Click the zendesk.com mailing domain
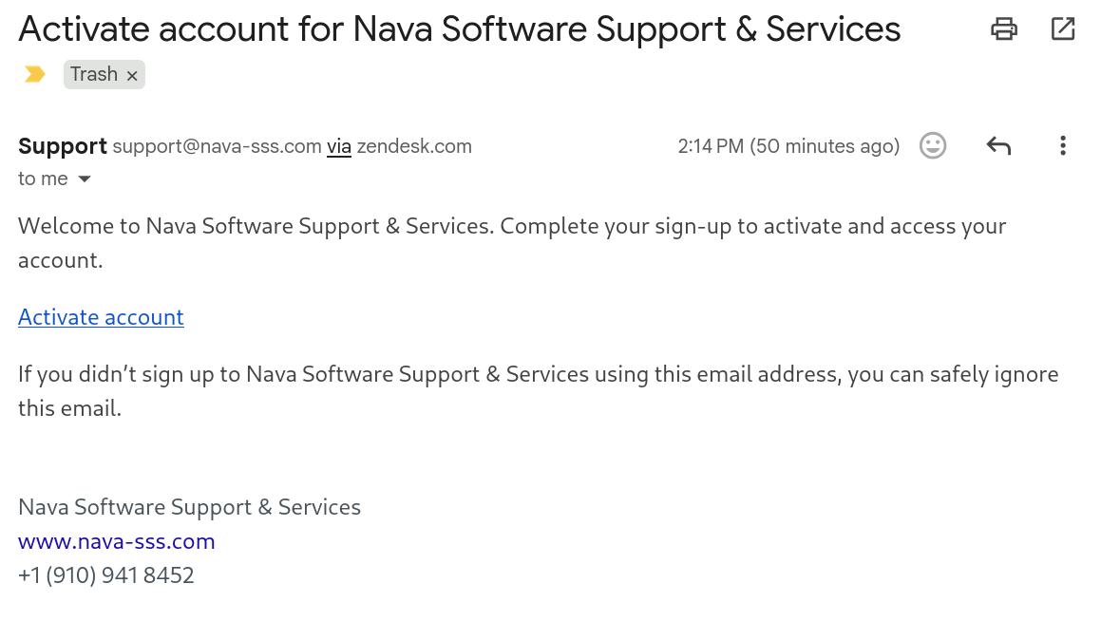Viewport: 1101px width, 621px height. (414, 146)
